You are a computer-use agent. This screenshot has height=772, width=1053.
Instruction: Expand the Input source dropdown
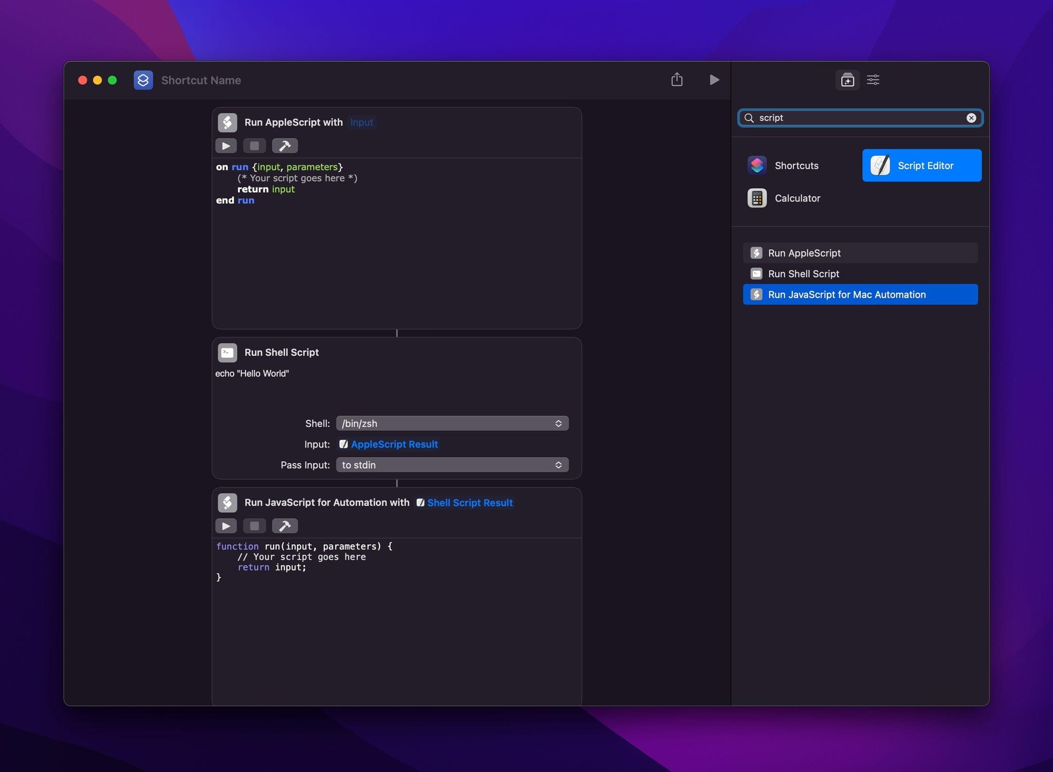(394, 444)
